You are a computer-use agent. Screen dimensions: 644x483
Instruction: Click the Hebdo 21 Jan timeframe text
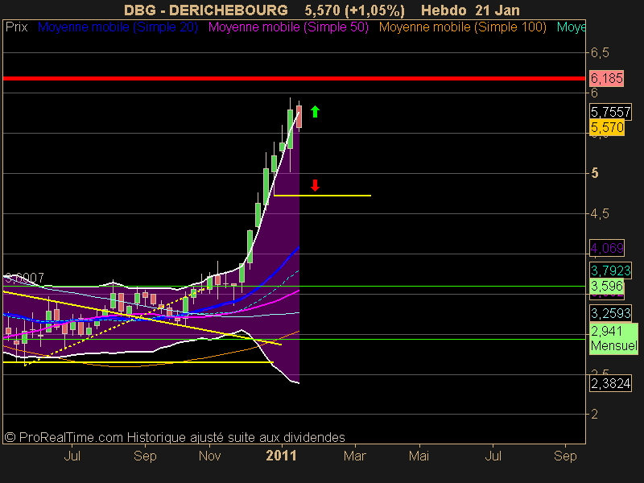(x=470, y=10)
